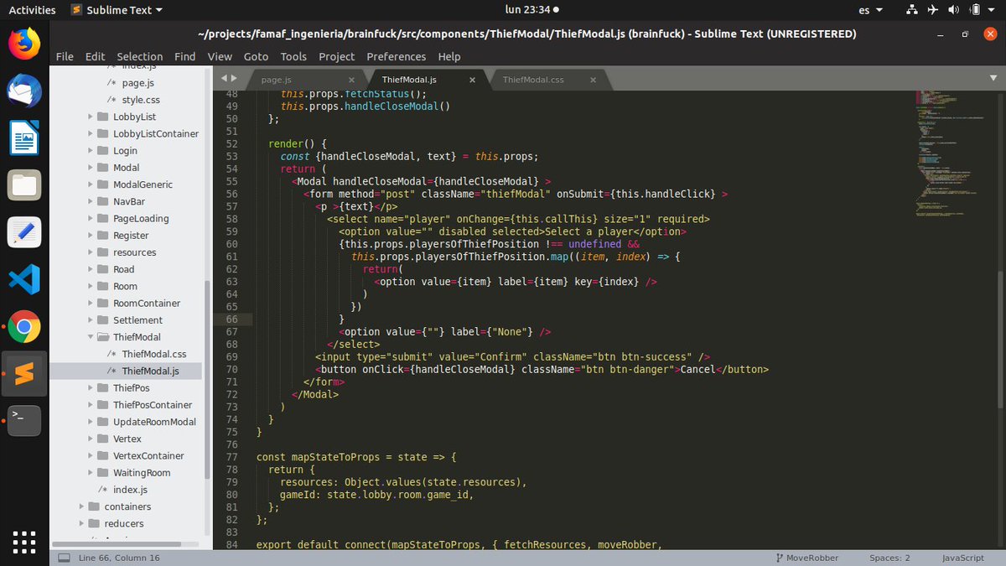This screenshot has height=566, width=1006.
Task: Open the View menu
Action: [x=220, y=56]
